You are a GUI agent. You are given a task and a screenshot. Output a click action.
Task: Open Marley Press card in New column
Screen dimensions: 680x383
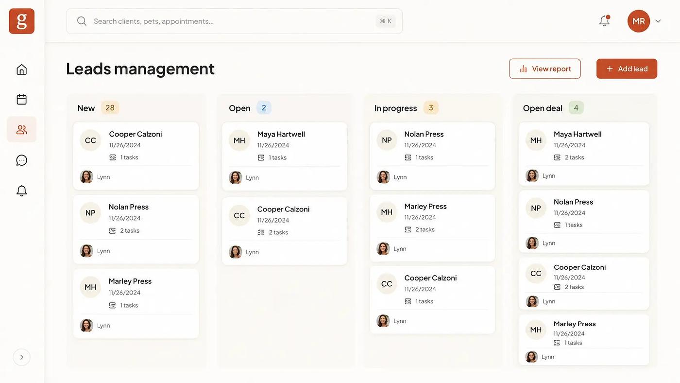click(x=136, y=304)
